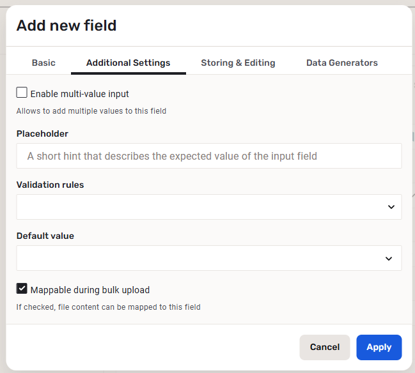The height and width of the screenshot is (373, 415).
Task: Go to the Data Generators tab
Action: click(x=341, y=63)
